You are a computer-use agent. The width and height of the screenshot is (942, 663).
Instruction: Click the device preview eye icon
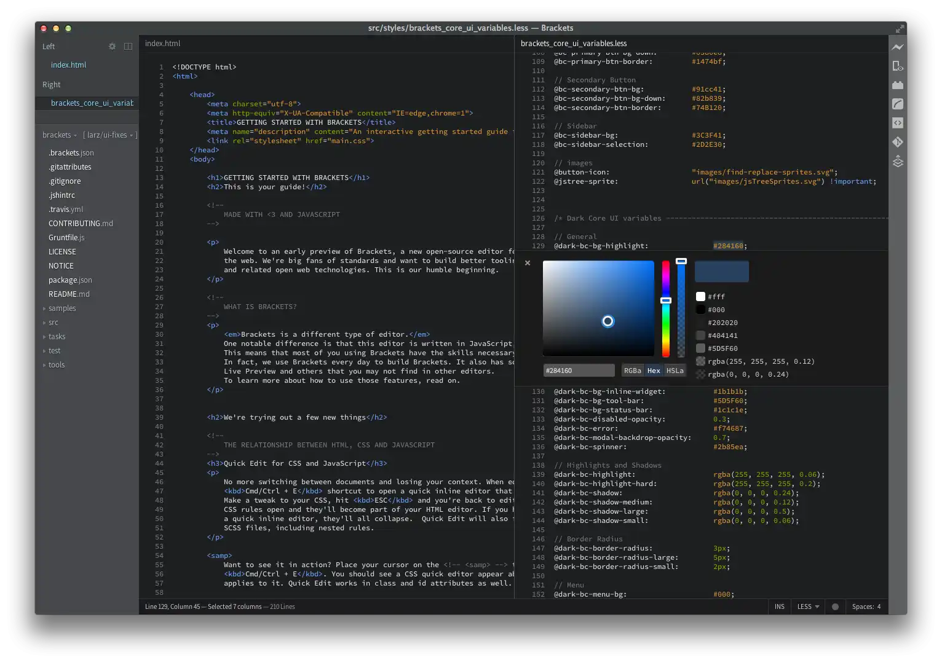pyautogui.click(x=898, y=66)
